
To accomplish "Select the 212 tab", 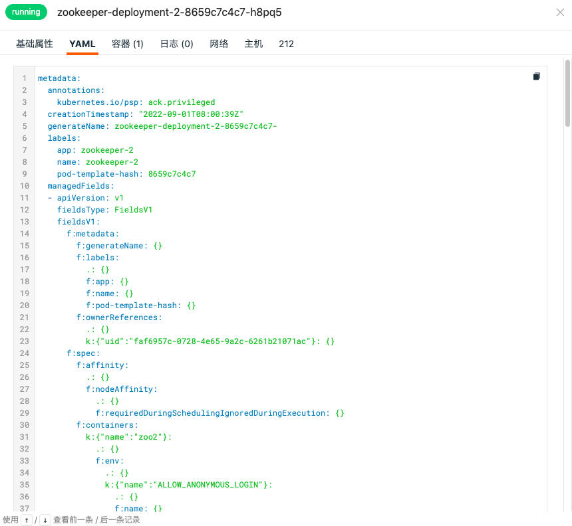I will pyautogui.click(x=287, y=44).
